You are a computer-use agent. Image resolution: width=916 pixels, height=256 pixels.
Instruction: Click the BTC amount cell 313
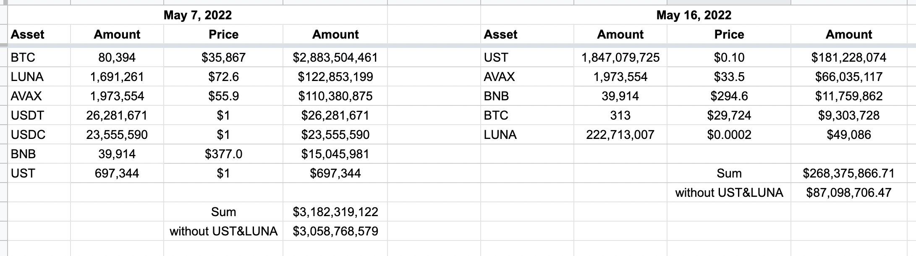click(x=620, y=115)
